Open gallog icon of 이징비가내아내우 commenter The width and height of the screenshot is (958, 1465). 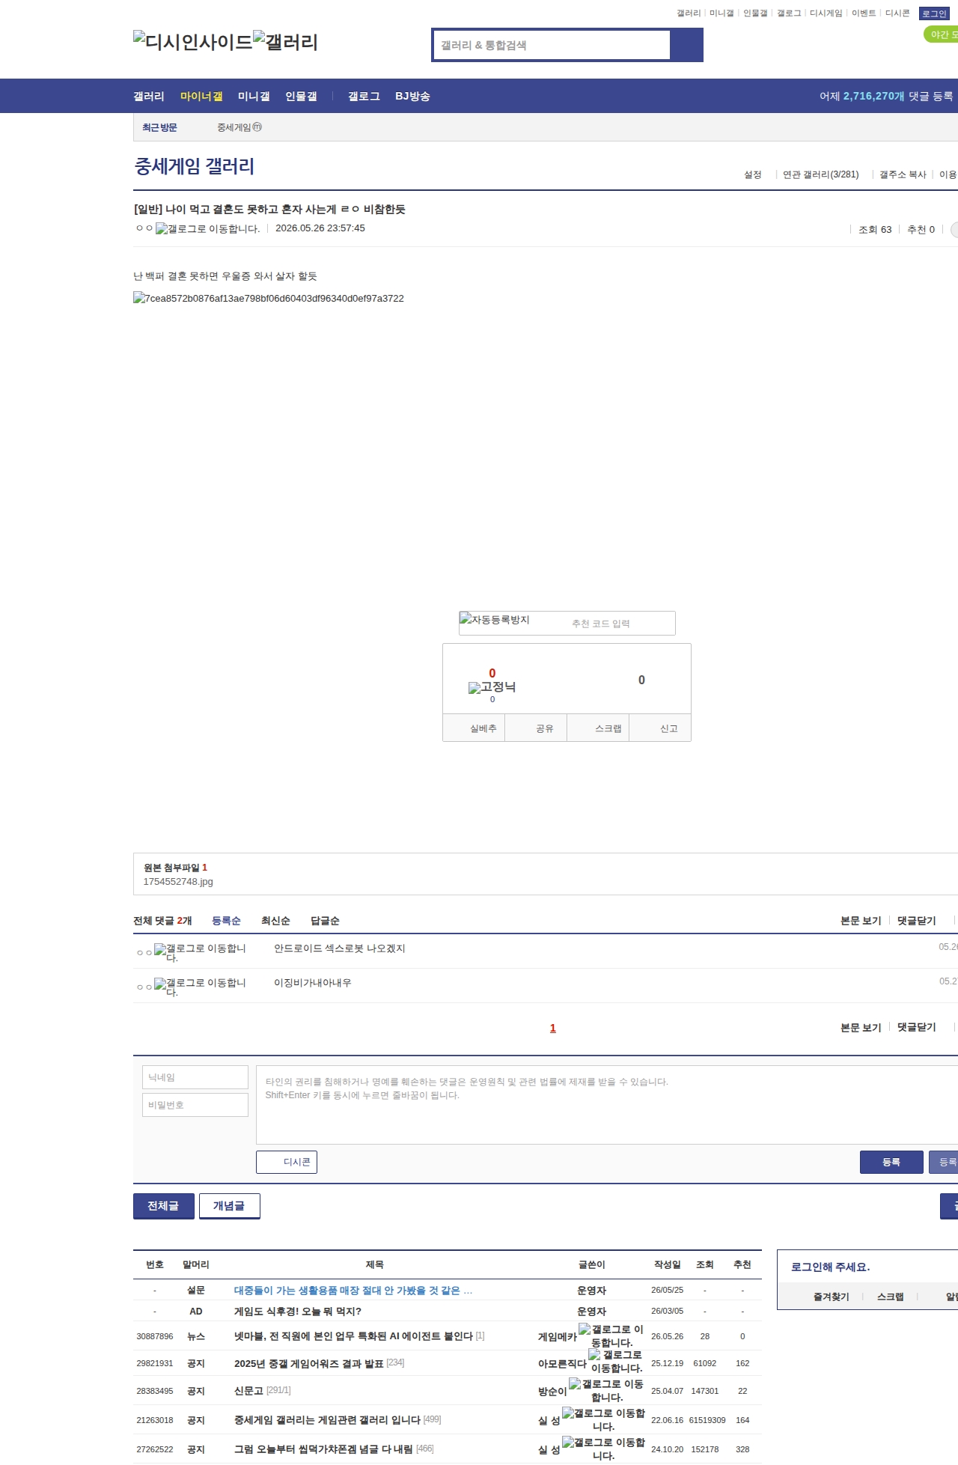(200, 987)
